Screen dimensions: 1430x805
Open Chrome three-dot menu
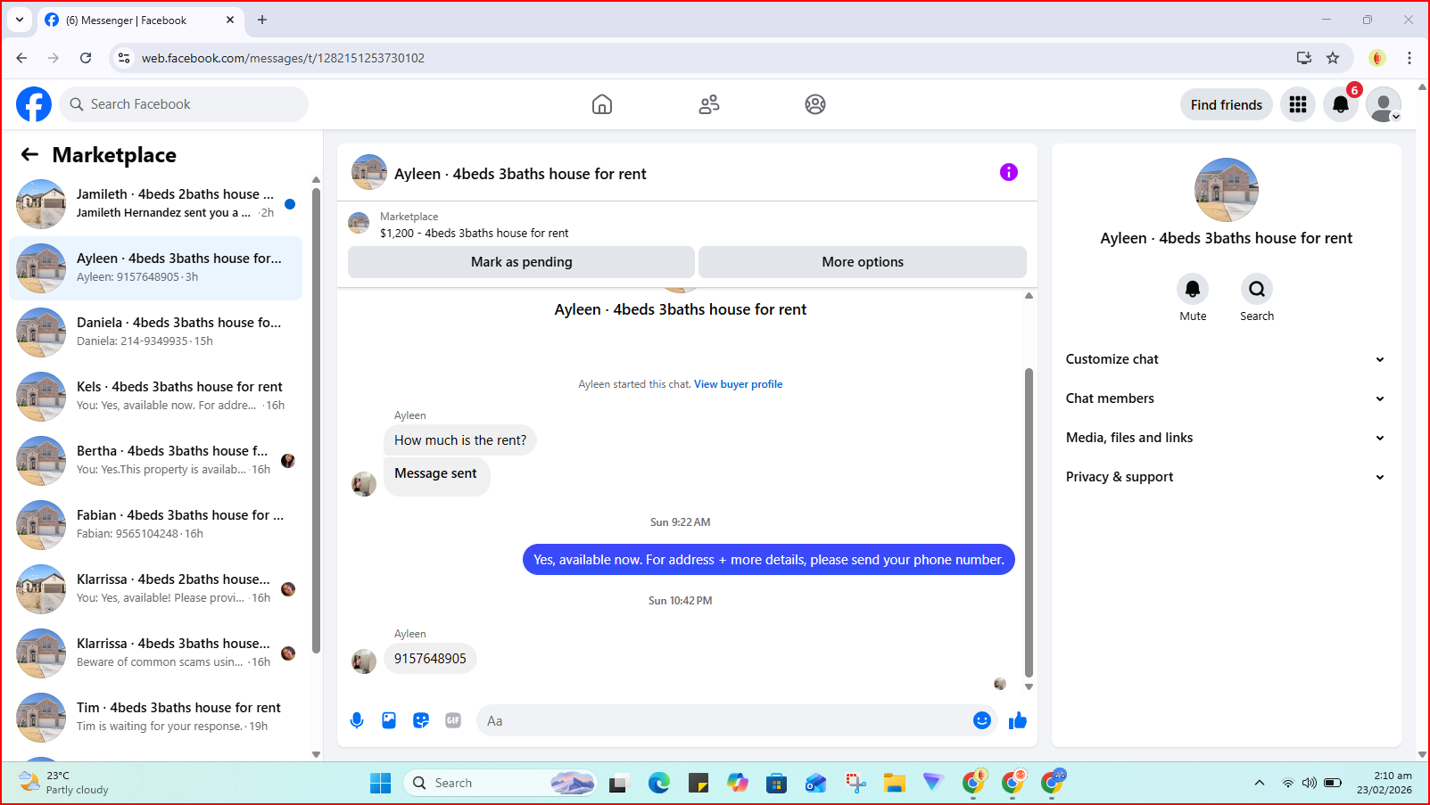click(1409, 58)
